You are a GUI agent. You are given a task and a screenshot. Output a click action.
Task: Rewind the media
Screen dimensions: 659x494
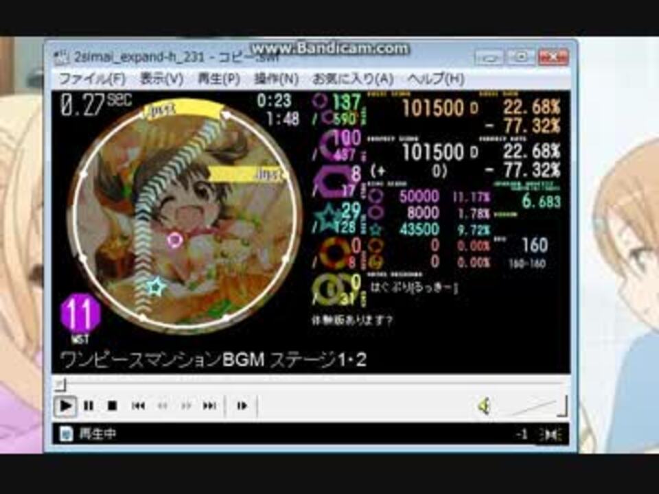pyautogui.click(x=162, y=405)
